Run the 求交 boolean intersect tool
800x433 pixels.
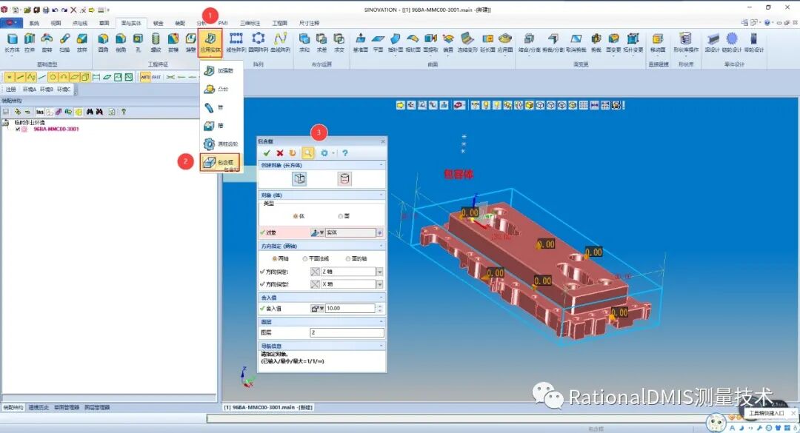(x=339, y=42)
